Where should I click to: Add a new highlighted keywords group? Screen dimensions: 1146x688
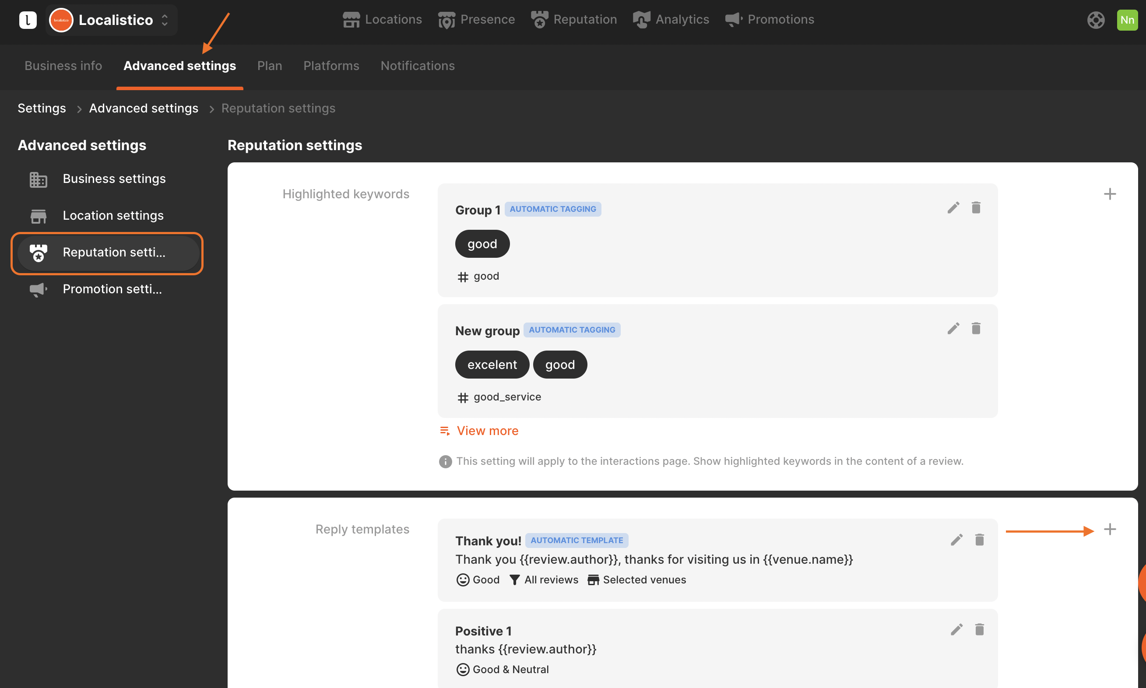click(x=1110, y=194)
